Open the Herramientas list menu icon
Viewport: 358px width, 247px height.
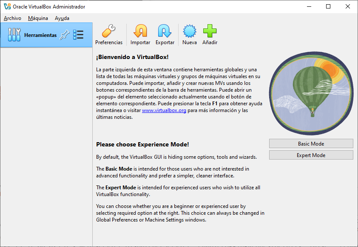point(78,35)
